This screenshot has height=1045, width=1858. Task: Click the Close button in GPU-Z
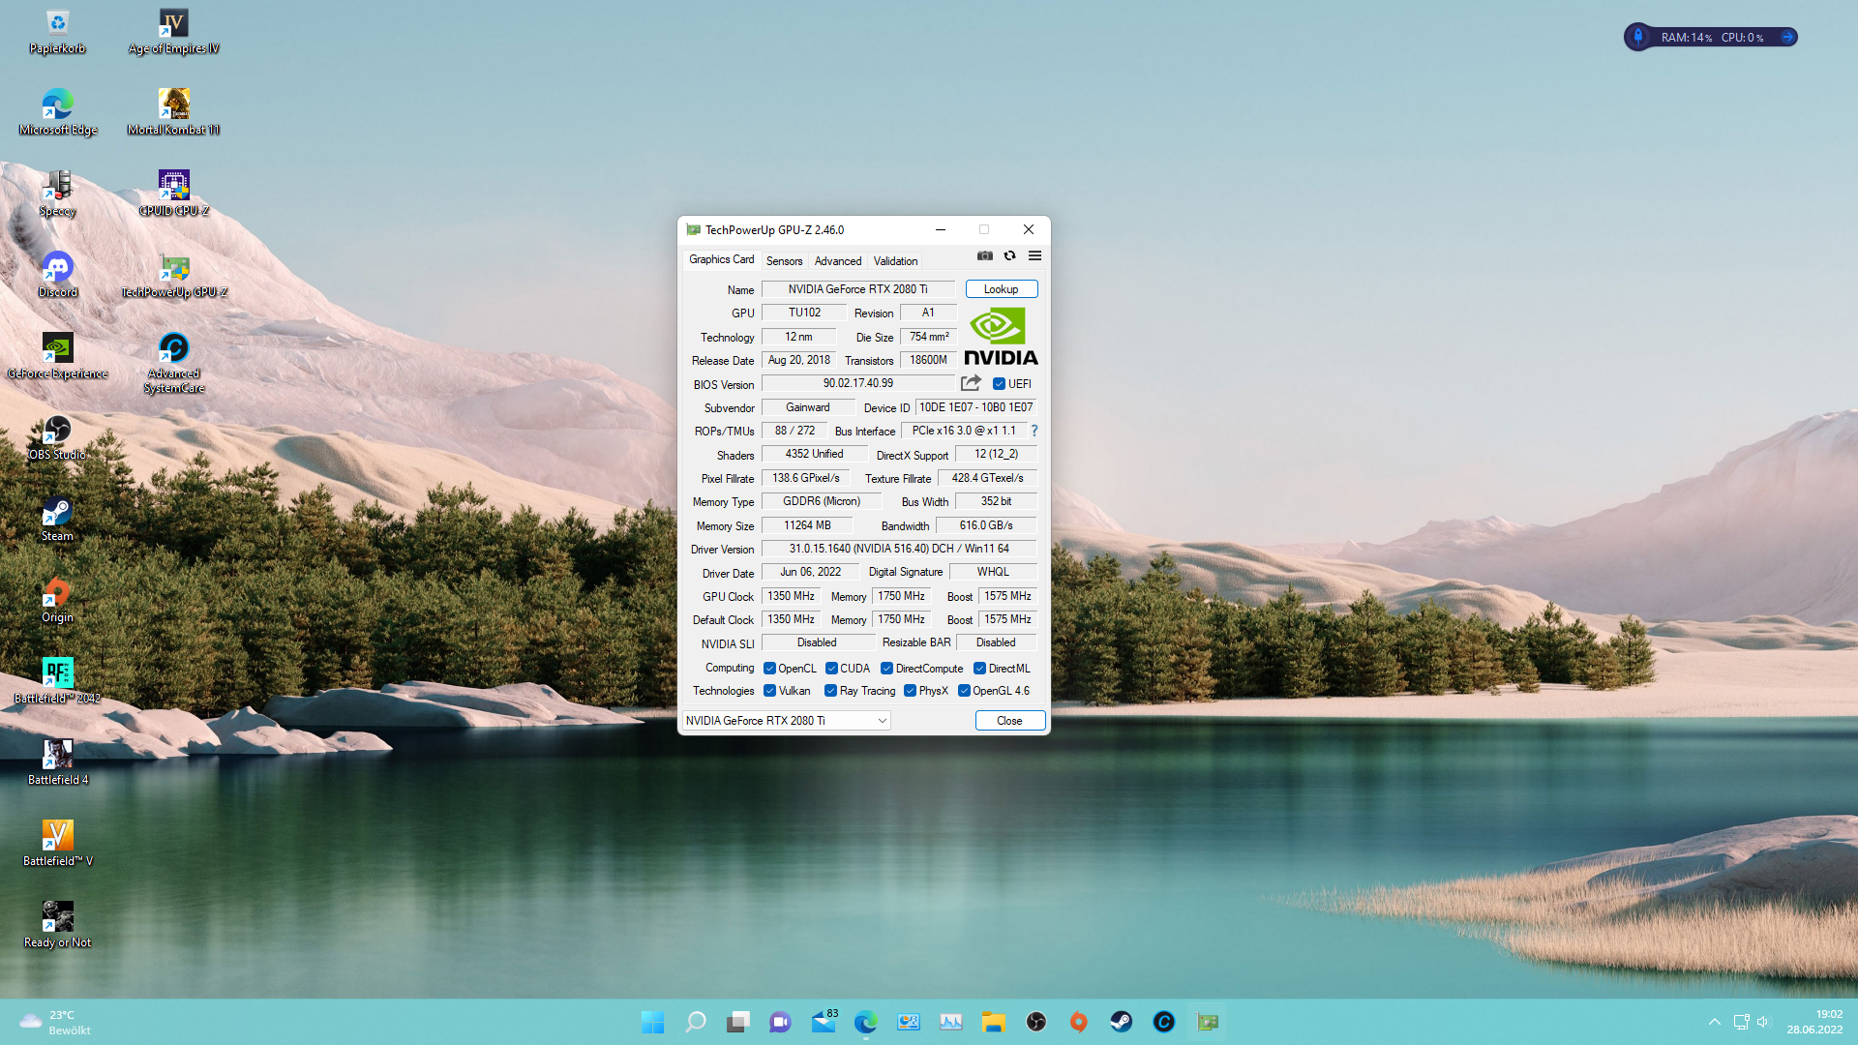[1009, 721]
